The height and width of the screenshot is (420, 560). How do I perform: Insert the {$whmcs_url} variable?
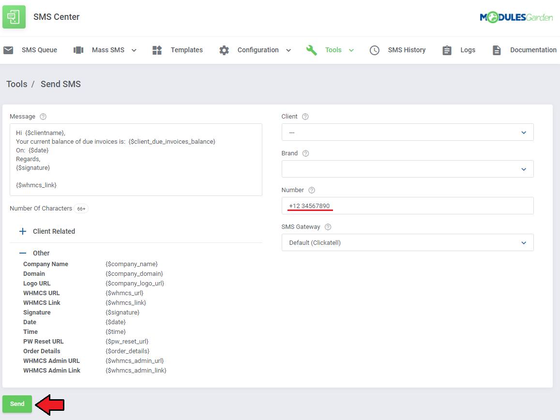pyautogui.click(x=125, y=293)
